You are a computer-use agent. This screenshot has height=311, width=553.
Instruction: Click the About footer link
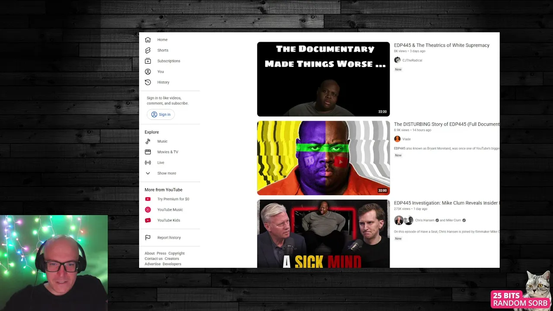point(149,254)
